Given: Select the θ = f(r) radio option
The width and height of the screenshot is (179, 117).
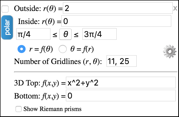Looking at the screenshot, I should 63,49.
